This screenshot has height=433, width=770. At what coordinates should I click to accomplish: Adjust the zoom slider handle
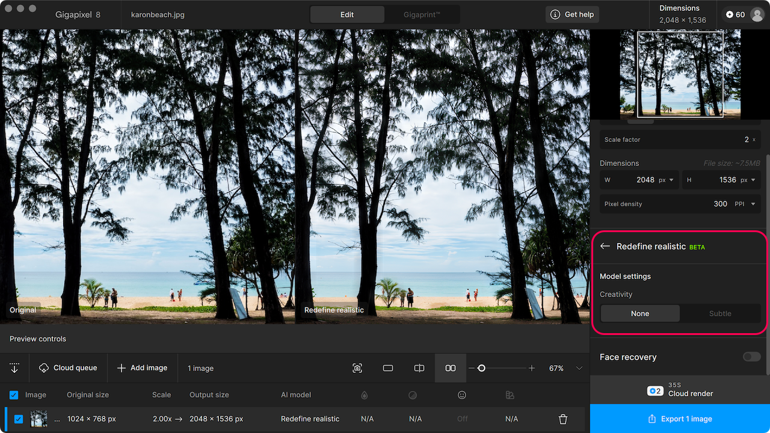pos(481,368)
